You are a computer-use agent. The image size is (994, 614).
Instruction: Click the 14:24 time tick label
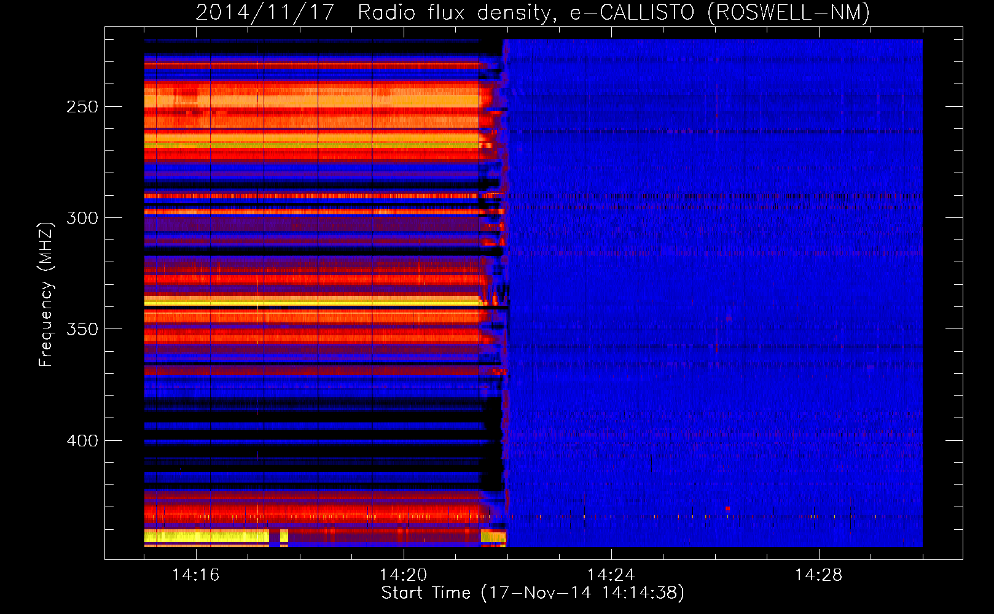pos(611,575)
